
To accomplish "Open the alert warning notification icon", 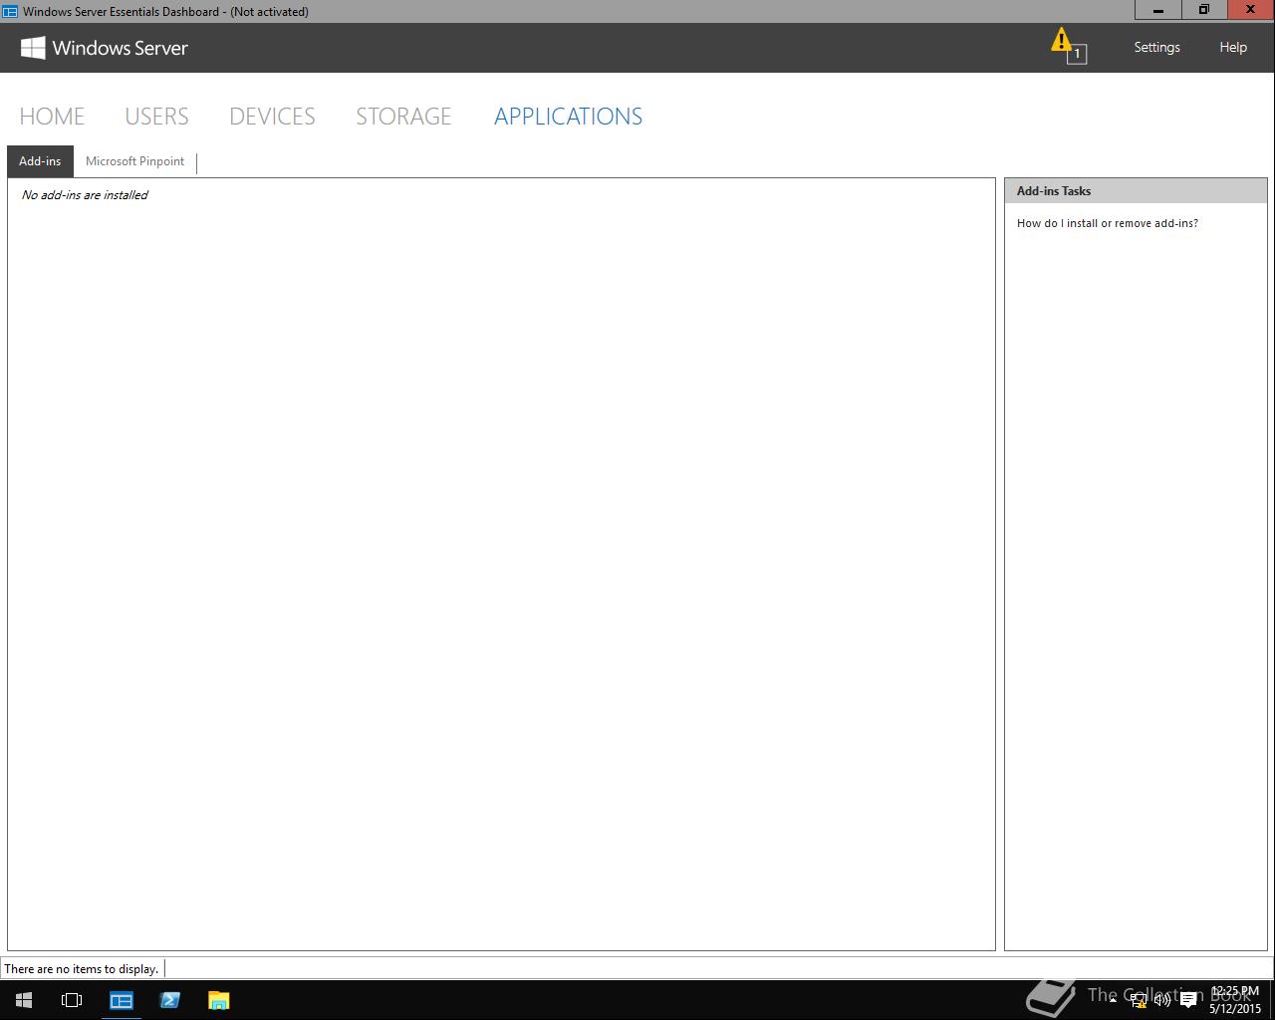I will 1068,46.
